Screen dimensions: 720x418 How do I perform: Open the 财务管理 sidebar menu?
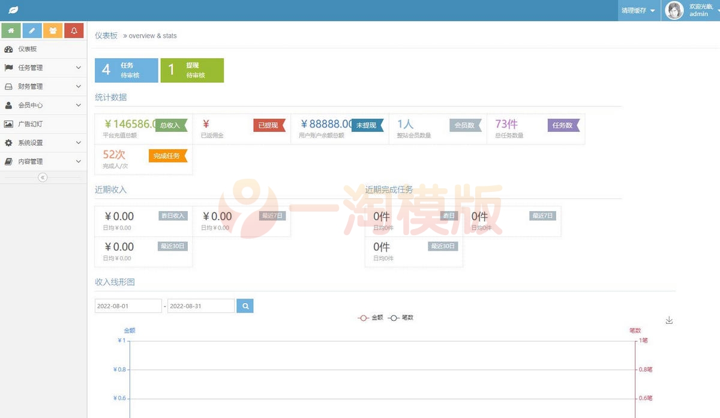coord(43,86)
